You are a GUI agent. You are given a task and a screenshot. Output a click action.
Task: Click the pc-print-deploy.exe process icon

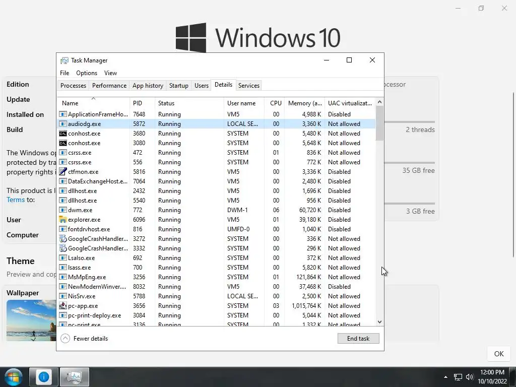click(62, 315)
